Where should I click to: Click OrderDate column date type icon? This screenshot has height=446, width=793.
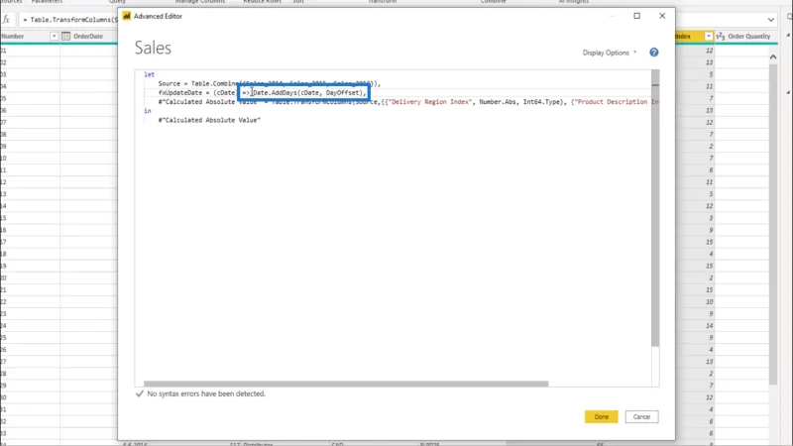coord(65,37)
